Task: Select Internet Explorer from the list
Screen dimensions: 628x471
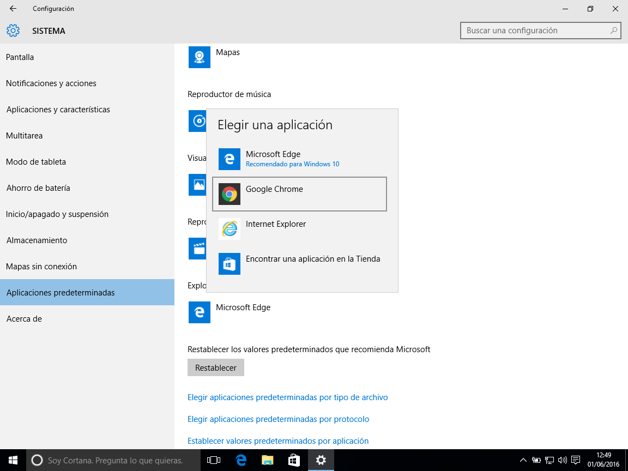Action: click(x=300, y=229)
